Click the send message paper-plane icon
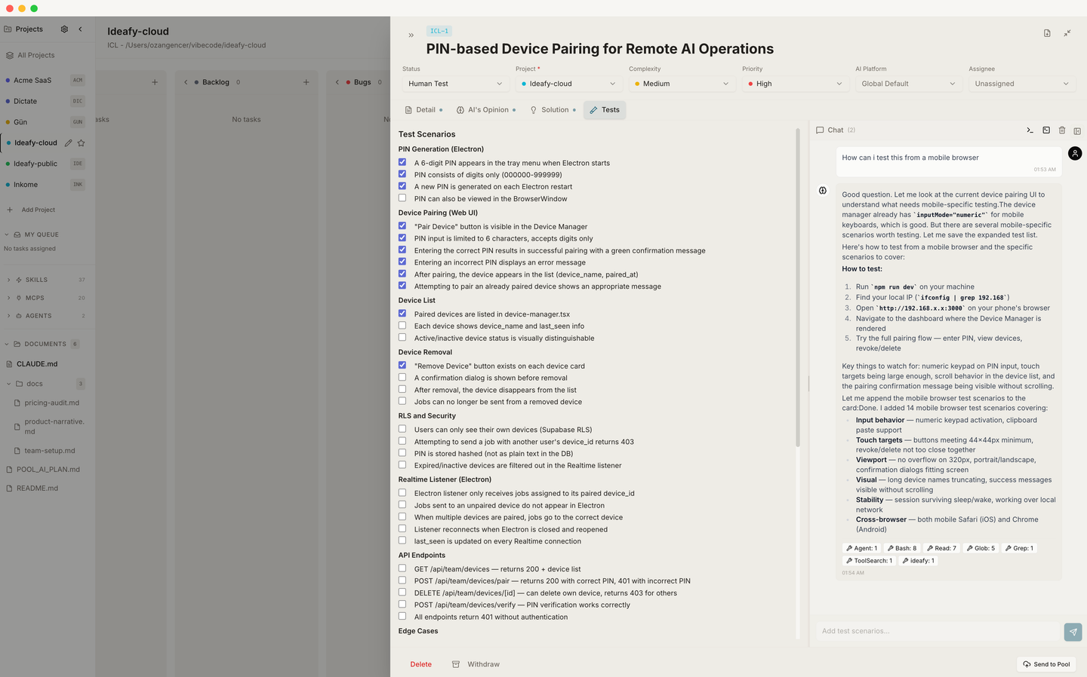The height and width of the screenshot is (677, 1087). [x=1073, y=632]
